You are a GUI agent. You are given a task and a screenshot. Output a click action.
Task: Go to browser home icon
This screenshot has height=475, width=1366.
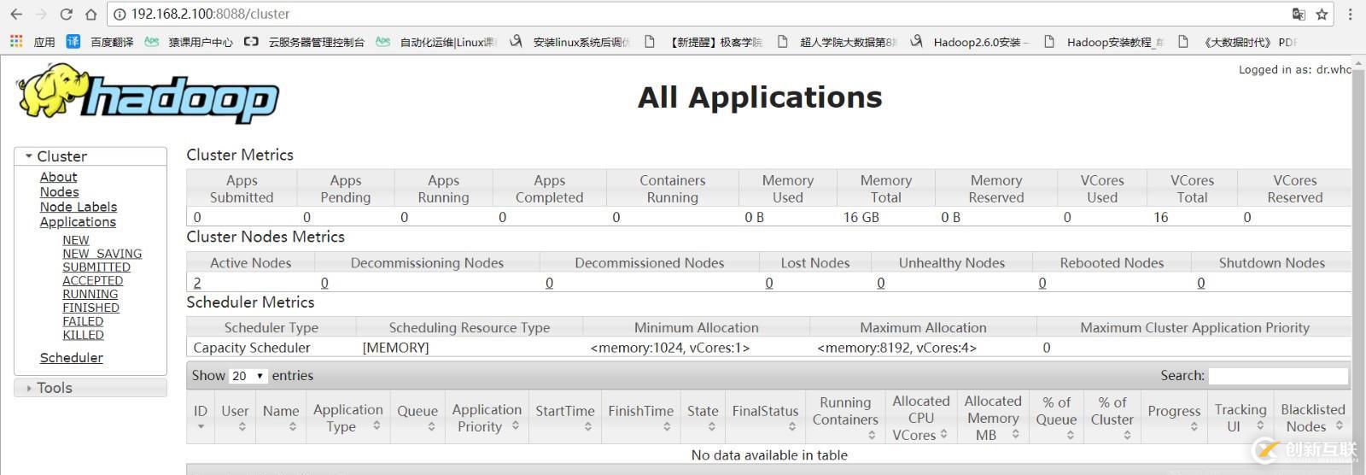coord(90,14)
